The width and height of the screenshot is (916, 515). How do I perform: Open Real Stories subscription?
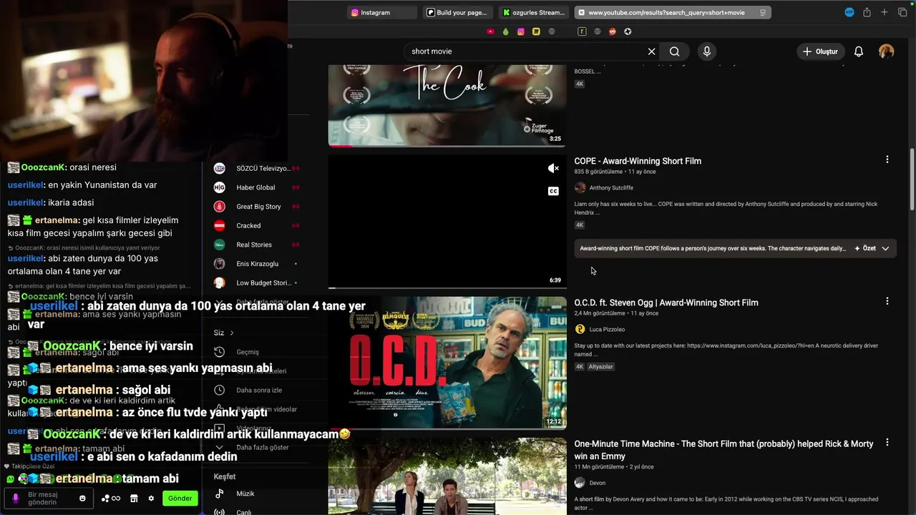tap(256, 245)
